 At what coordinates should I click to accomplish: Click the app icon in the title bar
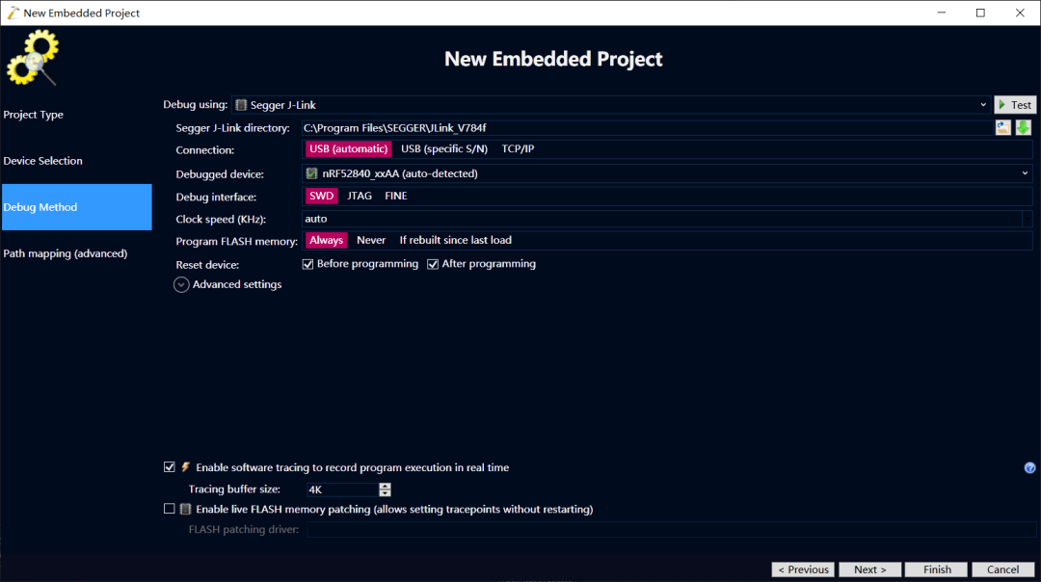pos(13,13)
